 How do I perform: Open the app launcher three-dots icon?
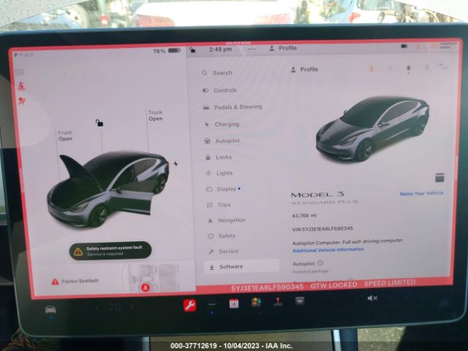tap(212, 305)
